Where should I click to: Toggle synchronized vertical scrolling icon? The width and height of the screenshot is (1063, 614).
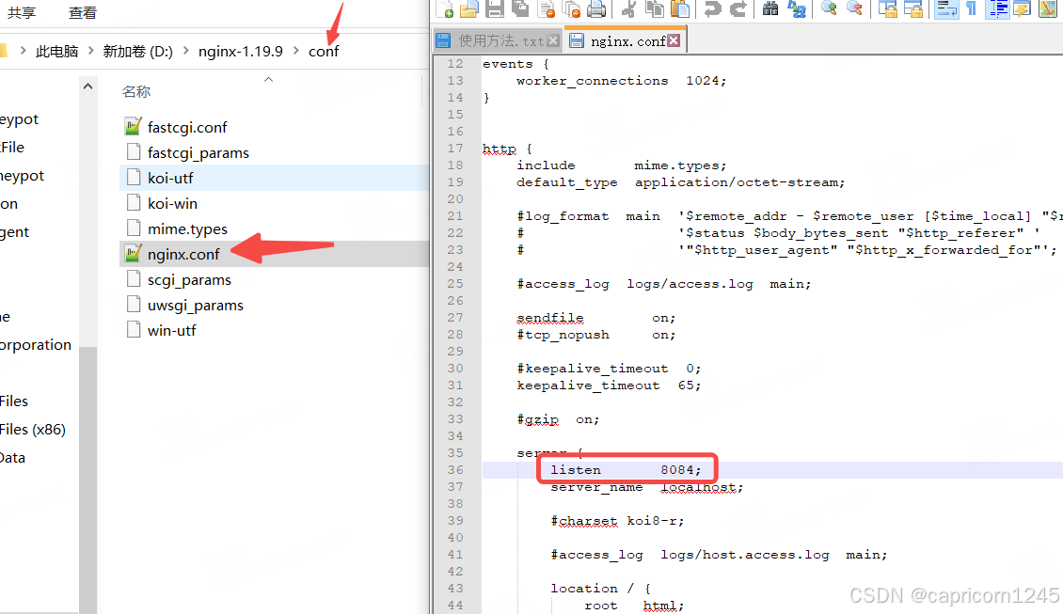(x=887, y=8)
